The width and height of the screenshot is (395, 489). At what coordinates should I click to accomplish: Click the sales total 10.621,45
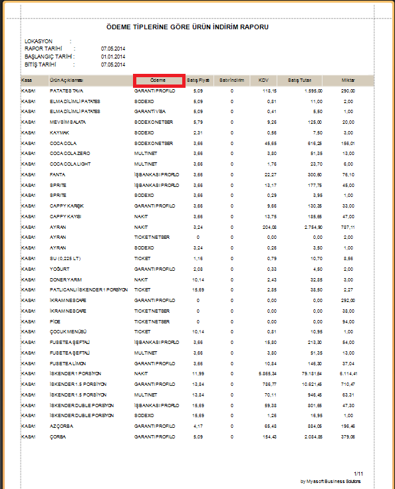312,385
